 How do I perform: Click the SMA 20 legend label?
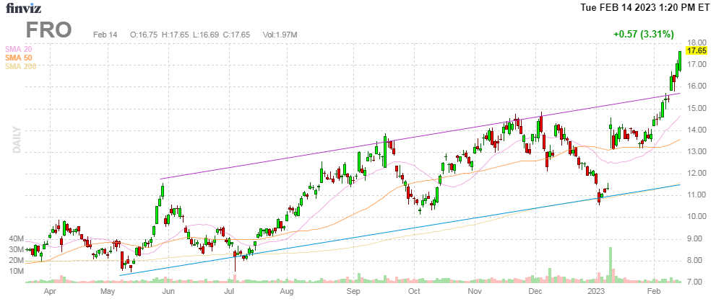18,49
